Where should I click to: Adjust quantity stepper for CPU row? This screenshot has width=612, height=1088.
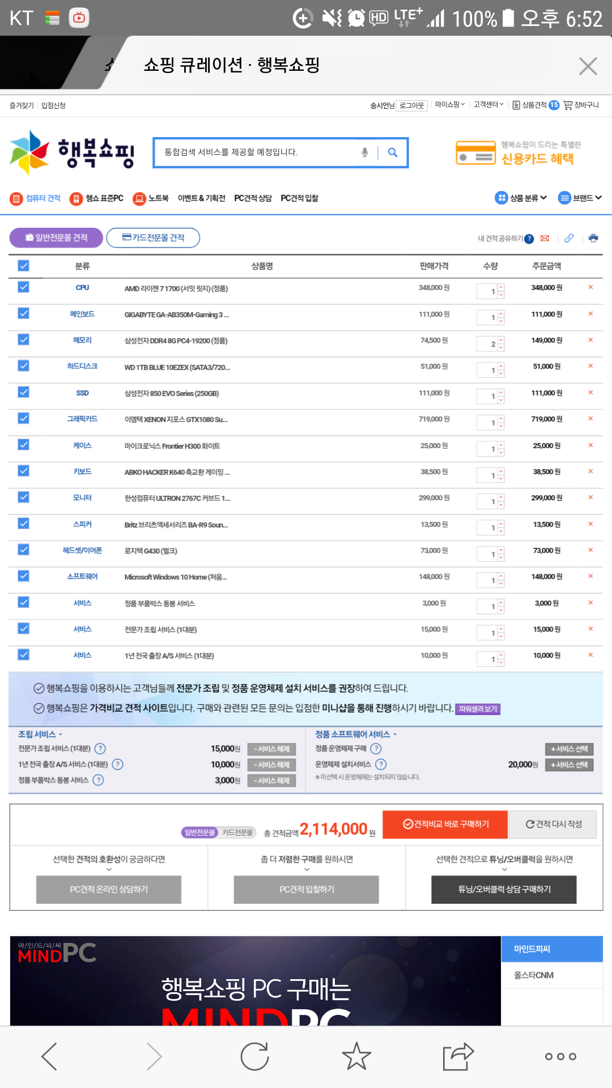[x=501, y=291]
